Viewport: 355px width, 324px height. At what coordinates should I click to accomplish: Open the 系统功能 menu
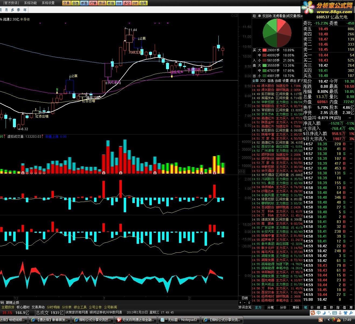[x=30, y=3]
